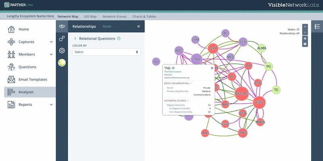The height and width of the screenshot is (161, 323).
Task: Click the PartnerCRM logo
Action: click(x=19, y=5)
